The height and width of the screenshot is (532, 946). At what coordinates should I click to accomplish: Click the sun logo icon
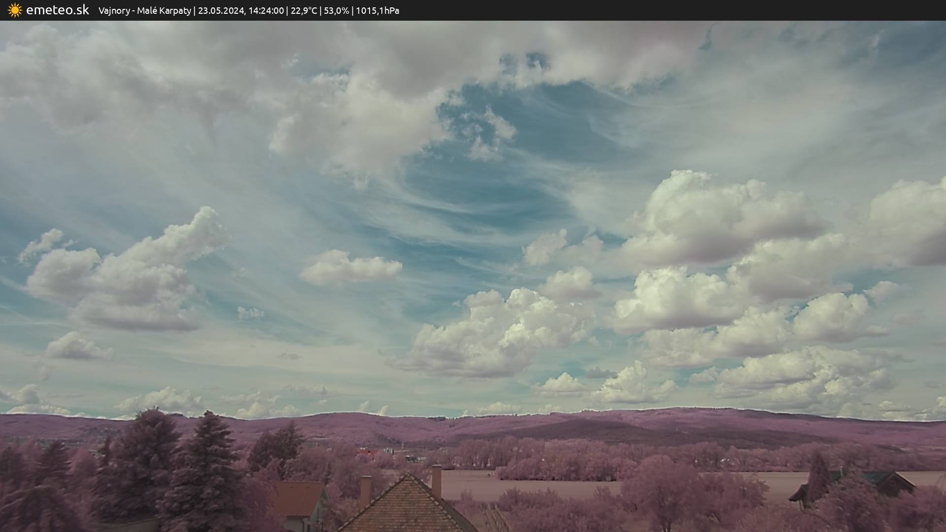[x=15, y=10]
